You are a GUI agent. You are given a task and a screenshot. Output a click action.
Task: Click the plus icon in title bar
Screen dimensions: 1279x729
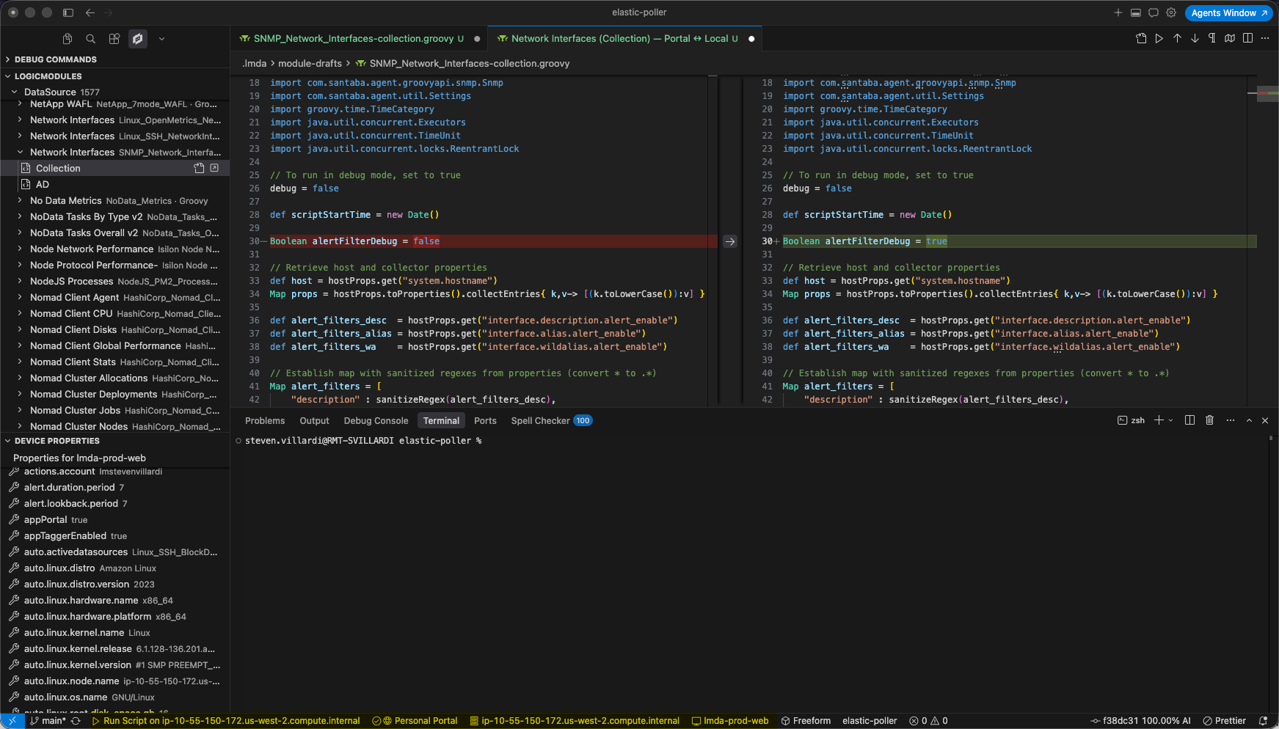[1118, 12]
